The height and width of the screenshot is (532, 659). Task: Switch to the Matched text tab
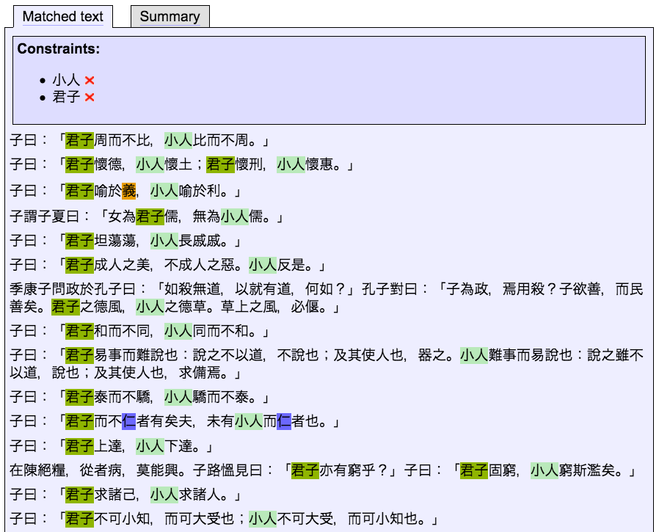[63, 16]
